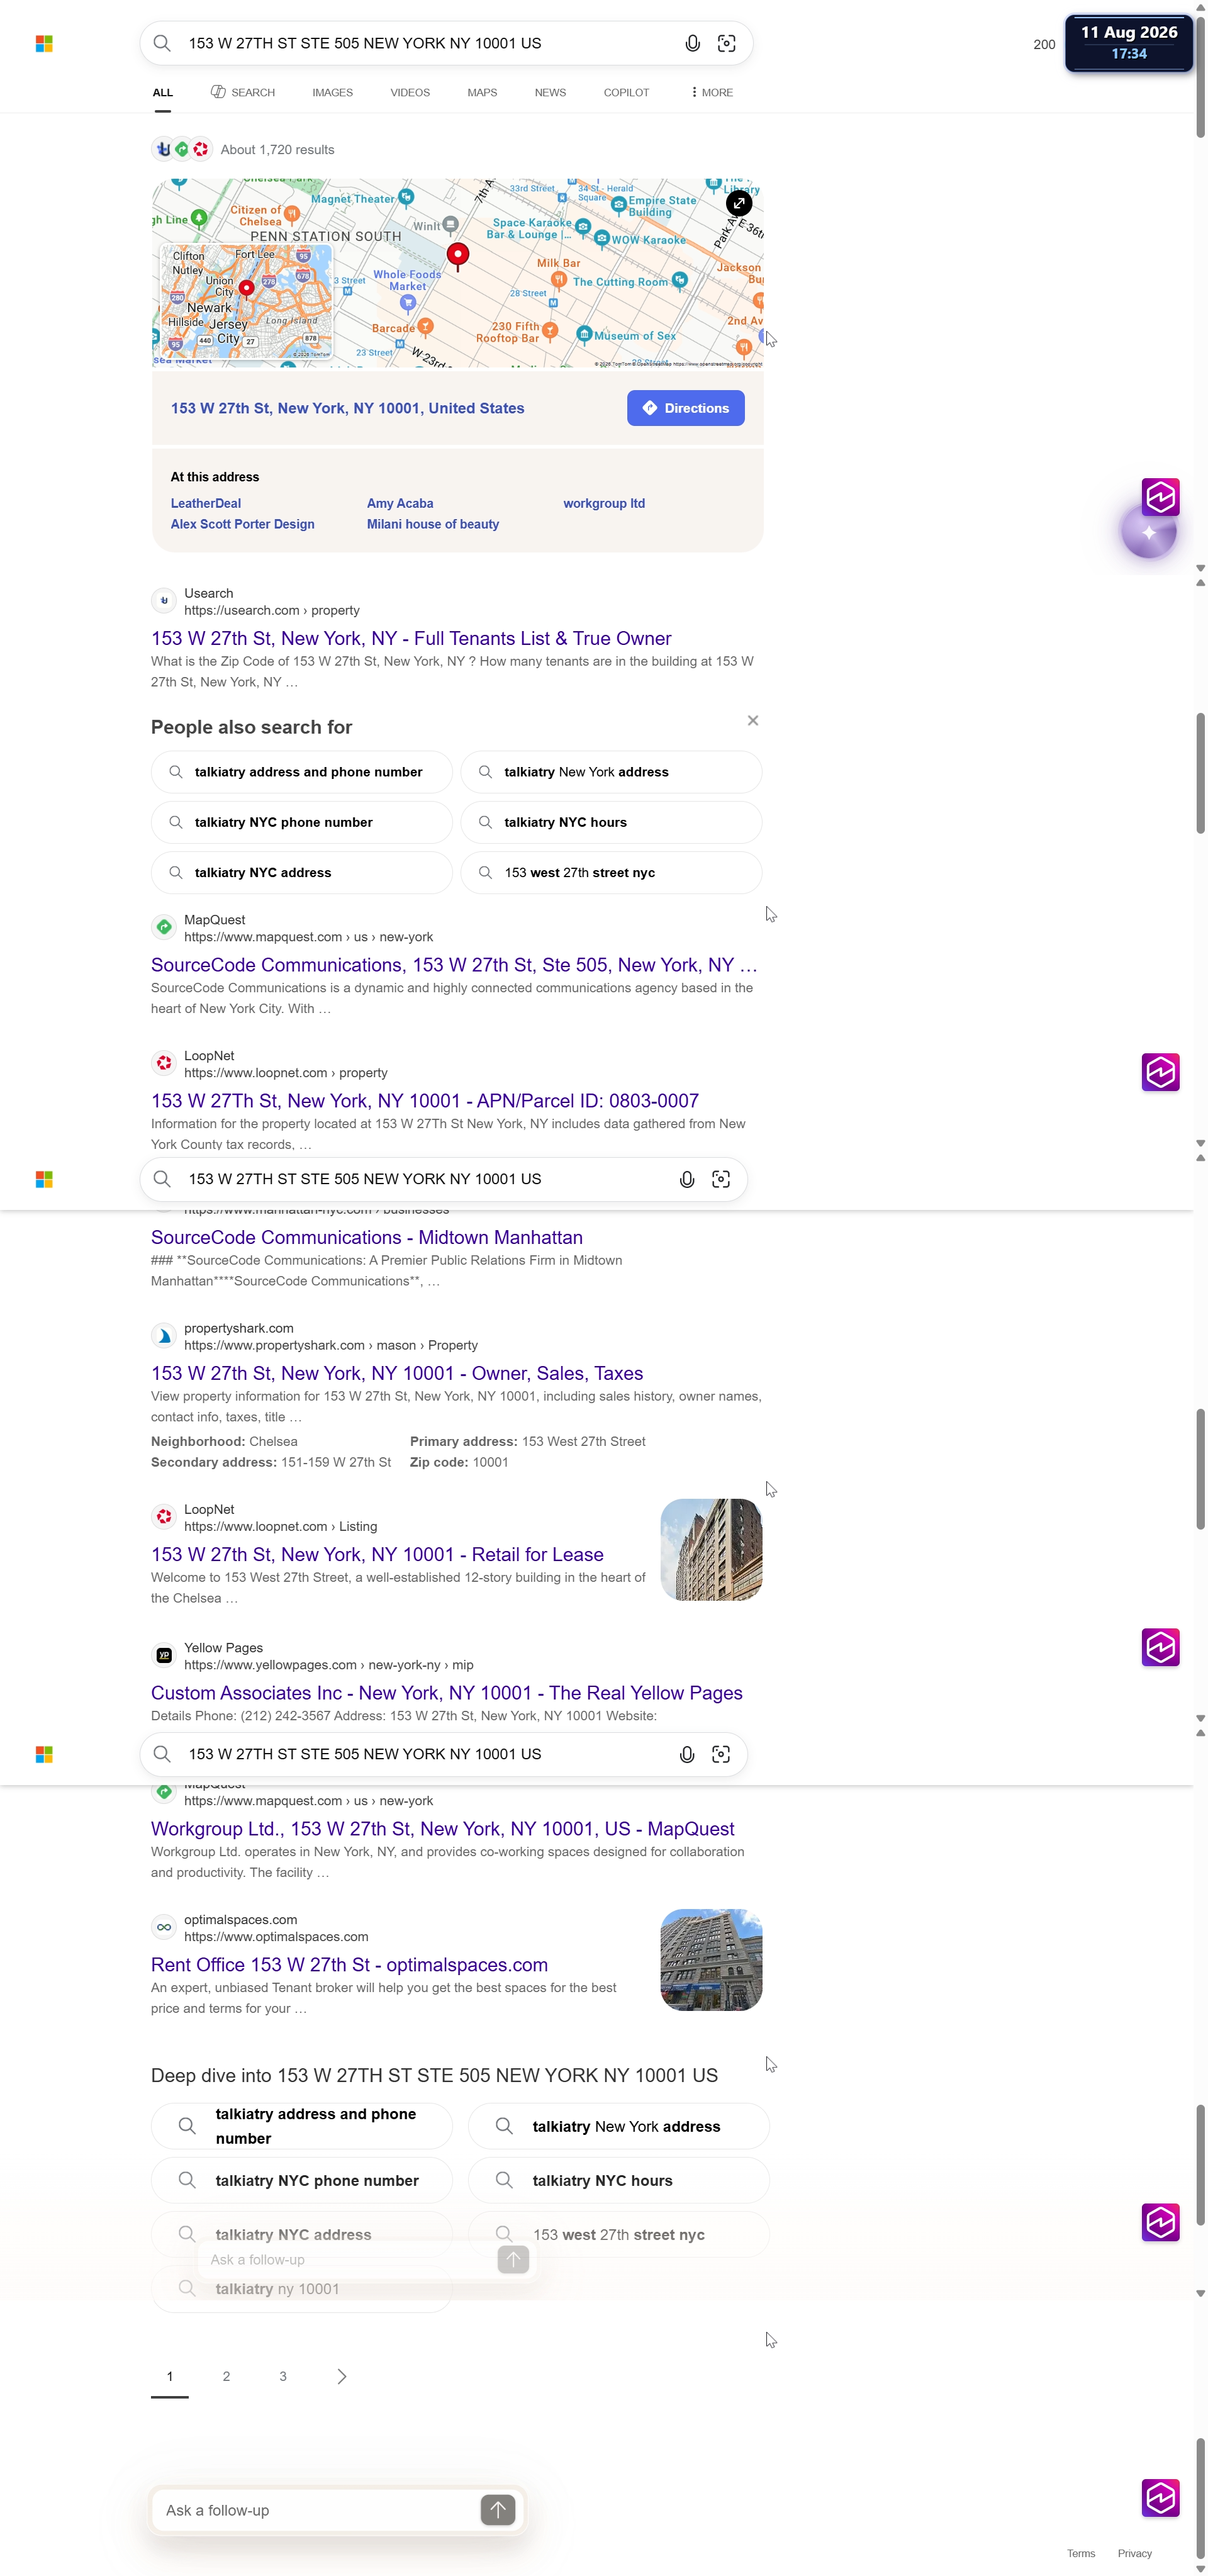Open building photo beside Retail for Lease result
This screenshot has width=1208, height=2576.
(x=711, y=1549)
